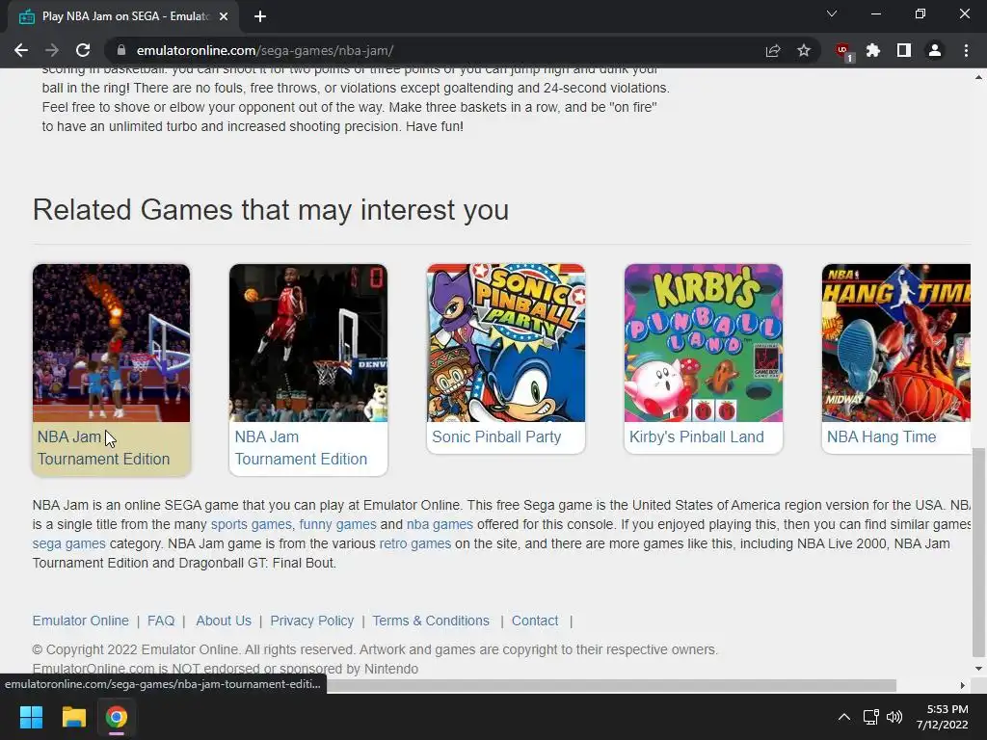The image size is (987, 740).
Task: Follow the nba games link
Action: [x=440, y=524]
